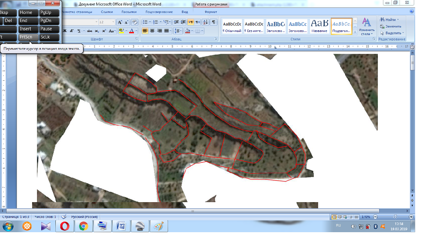Click the Заменить button
Screen dimensions: 443x248
[x=391, y=26]
